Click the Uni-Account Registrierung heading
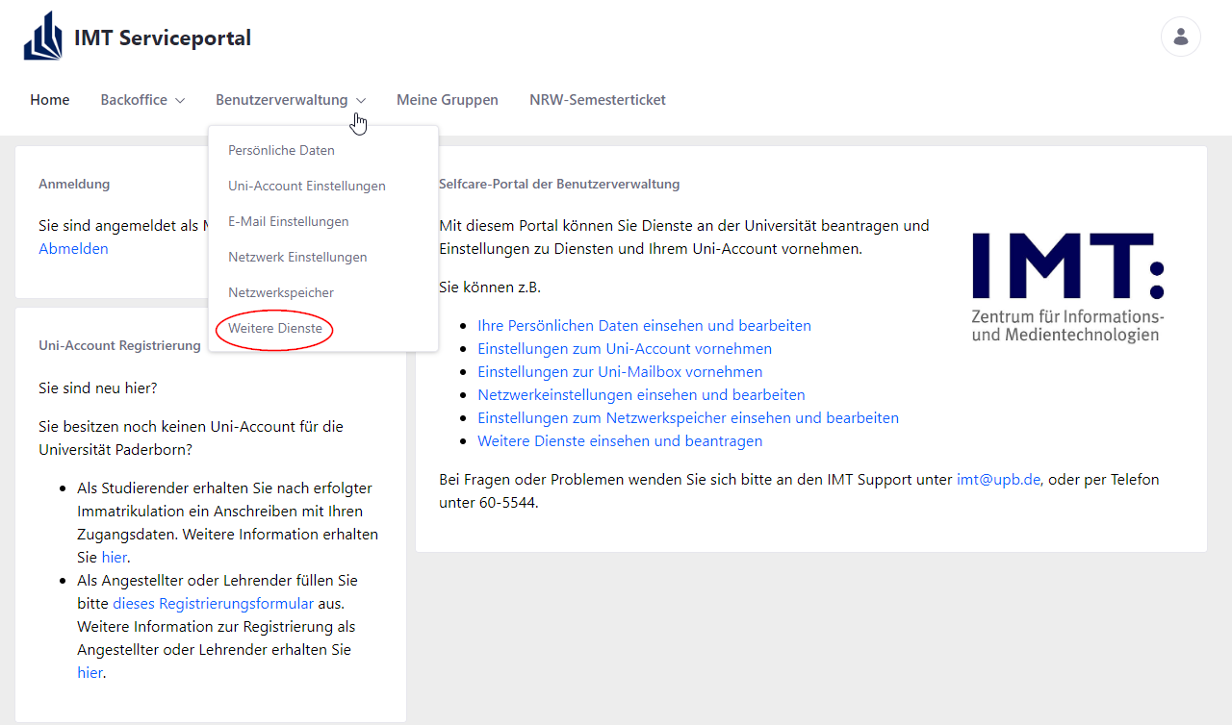This screenshot has width=1232, height=725. (x=119, y=345)
